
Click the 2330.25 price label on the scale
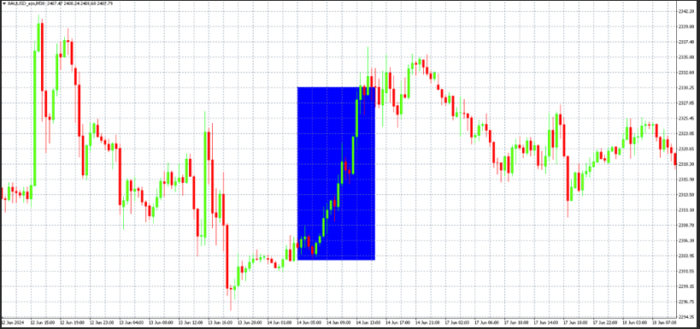coord(686,87)
